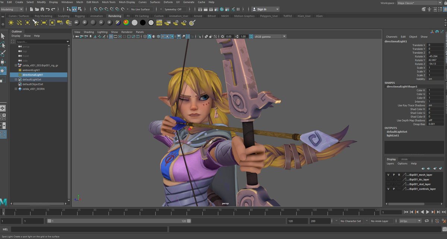Select by hierarchy mode icon
The image size is (447, 239).
click(69, 9)
